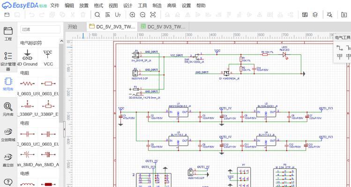Select the wire tool in 电气工具 panel
Viewport: 351px width, 187px height.
(x=340, y=48)
